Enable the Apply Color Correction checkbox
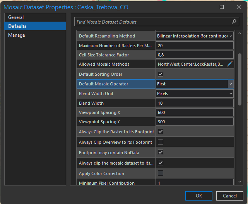This screenshot has height=204, width=248. [x=161, y=173]
